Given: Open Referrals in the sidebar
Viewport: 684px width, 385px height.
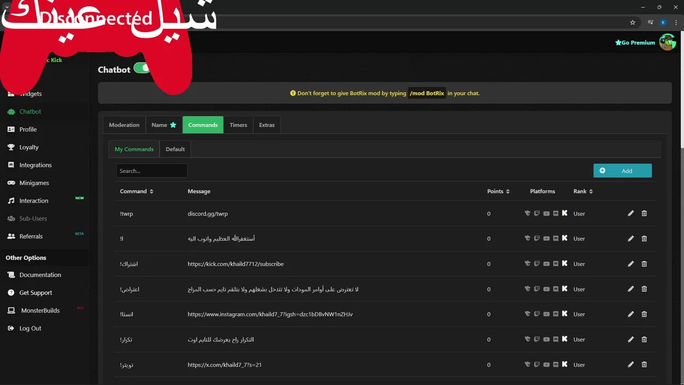Looking at the screenshot, I should tap(31, 236).
